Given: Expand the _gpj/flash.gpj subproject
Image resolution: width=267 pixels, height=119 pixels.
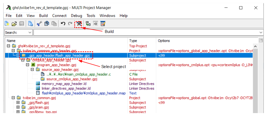Looking at the screenshot, I should [18, 103].
